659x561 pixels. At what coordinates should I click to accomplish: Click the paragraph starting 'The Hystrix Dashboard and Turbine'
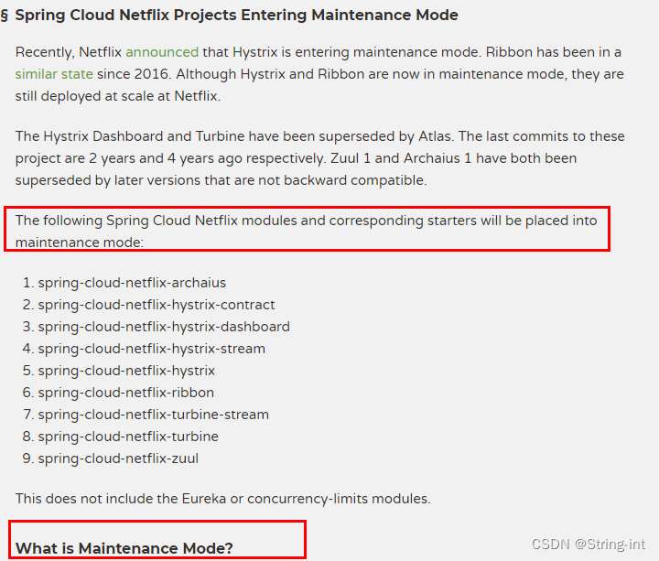tap(319, 158)
